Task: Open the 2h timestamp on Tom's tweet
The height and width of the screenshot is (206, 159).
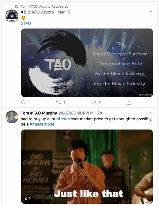Action: (x=100, y=113)
